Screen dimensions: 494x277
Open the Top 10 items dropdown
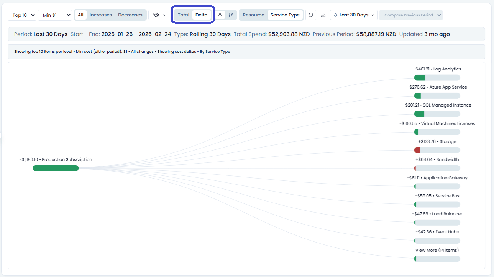click(x=22, y=15)
